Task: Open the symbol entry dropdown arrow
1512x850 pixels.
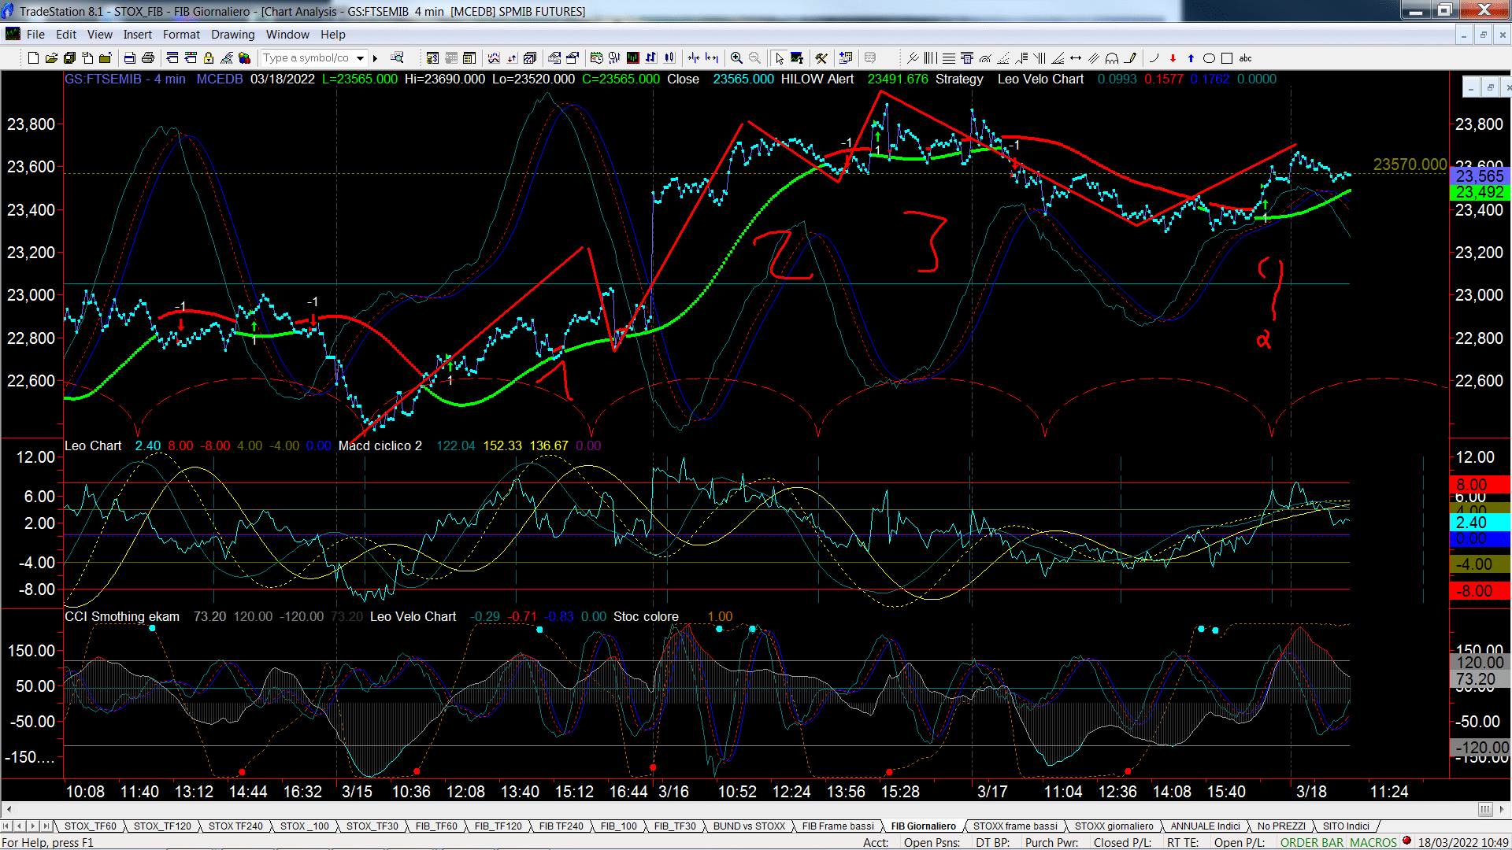Action: [360, 58]
